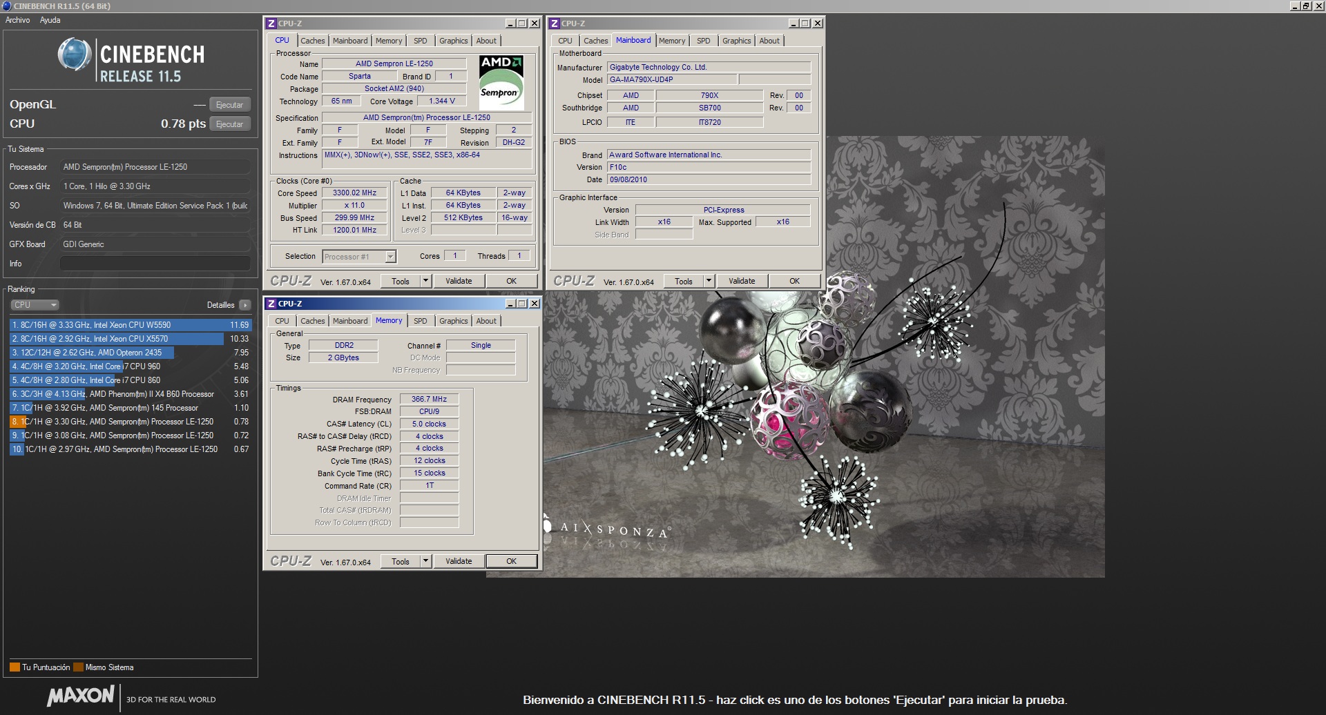Open Caches tab in the Mainboard CPU-Z window
This screenshot has width=1326, height=715.
click(x=595, y=41)
